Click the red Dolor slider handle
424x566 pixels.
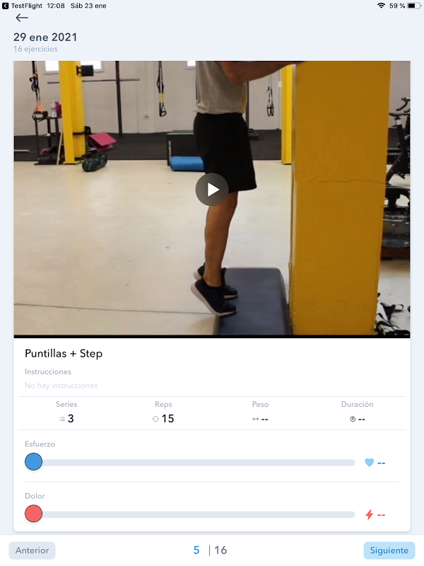[33, 514]
